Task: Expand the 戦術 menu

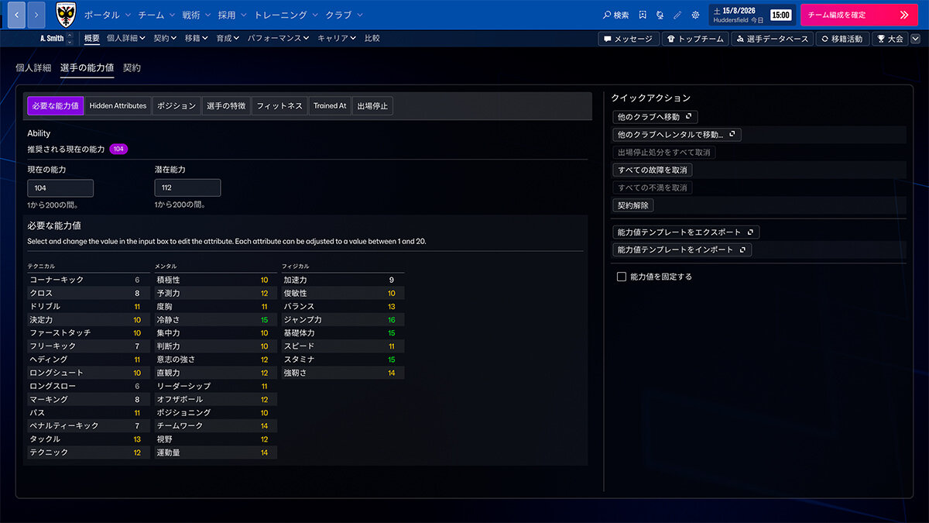Action: click(197, 15)
